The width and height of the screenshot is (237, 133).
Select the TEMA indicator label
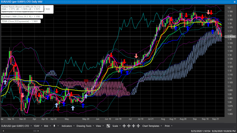click(21, 21)
